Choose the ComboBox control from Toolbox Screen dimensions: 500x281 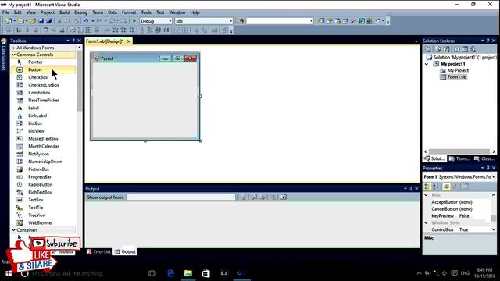(44, 92)
